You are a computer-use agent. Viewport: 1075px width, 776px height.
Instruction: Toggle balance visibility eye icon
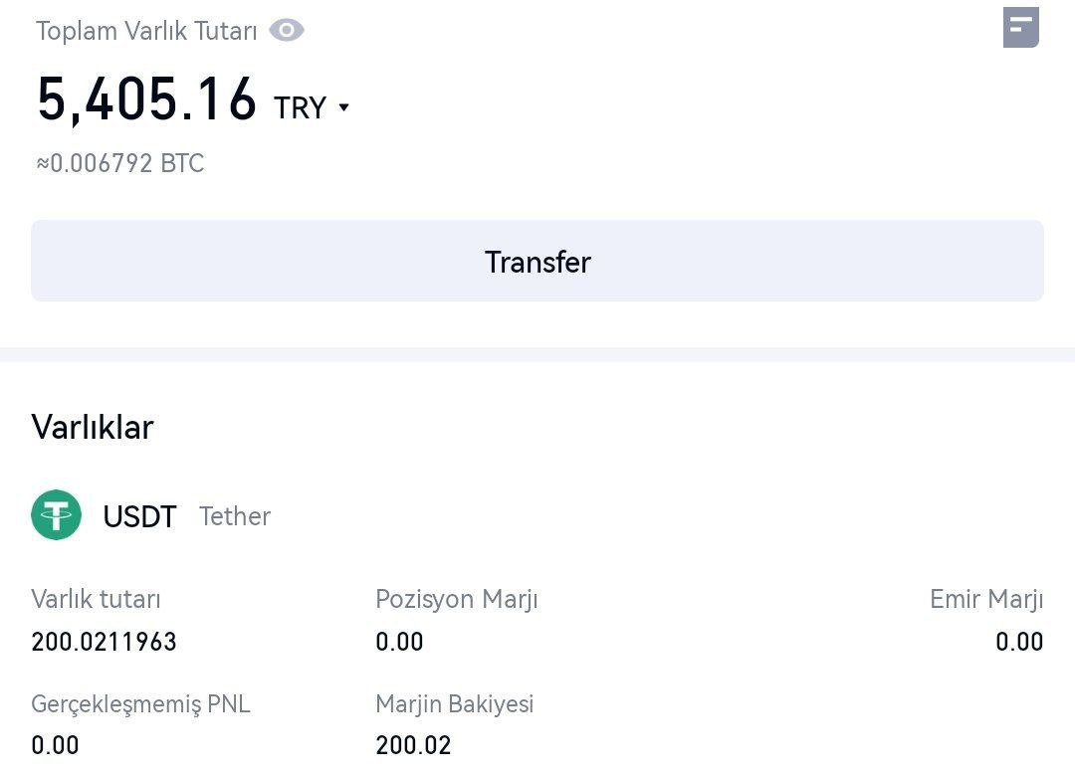[287, 30]
